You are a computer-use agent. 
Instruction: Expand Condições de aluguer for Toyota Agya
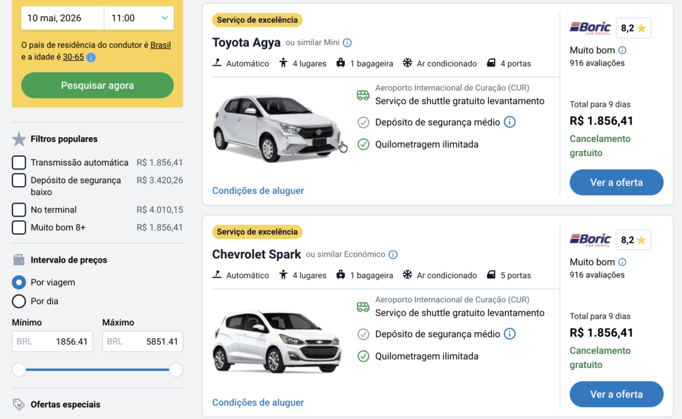click(x=258, y=191)
